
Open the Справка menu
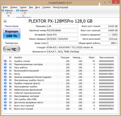click(x=46, y=7)
